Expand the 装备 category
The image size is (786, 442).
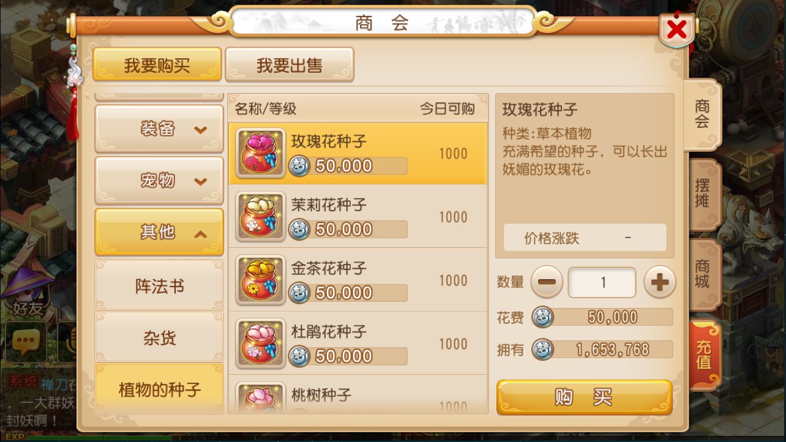coord(159,129)
